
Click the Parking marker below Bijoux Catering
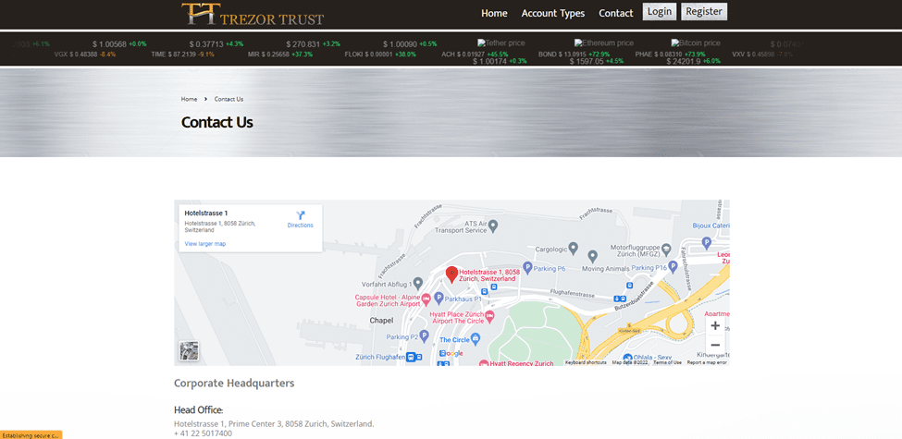(707, 244)
